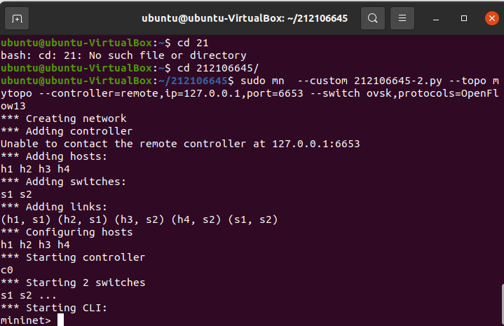Image resolution: width=504 pixels, height=326 pixels.
Task: Close the terminal window
Action: coord(492,18)
